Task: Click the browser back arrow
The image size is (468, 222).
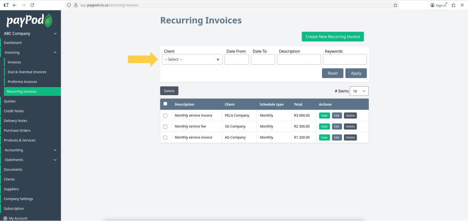Action: (x=15, y=5)
